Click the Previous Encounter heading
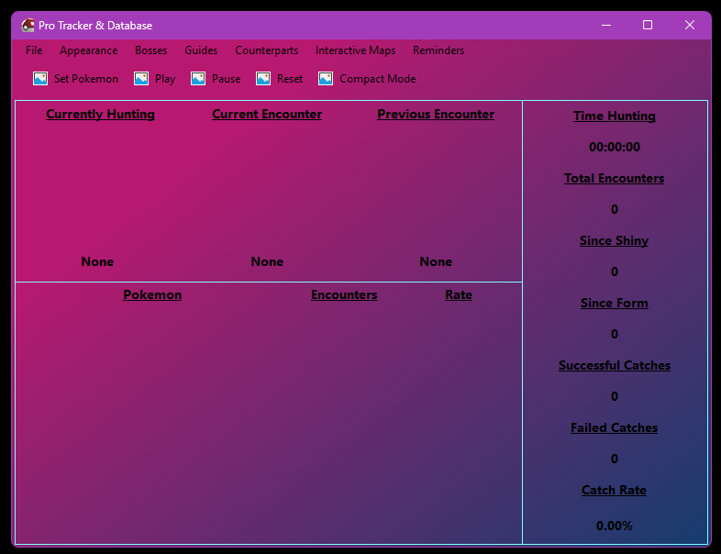 pyautogui.click(x=436, y=114)
